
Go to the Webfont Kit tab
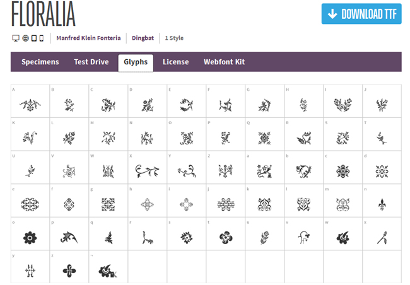tap(224, 62)
